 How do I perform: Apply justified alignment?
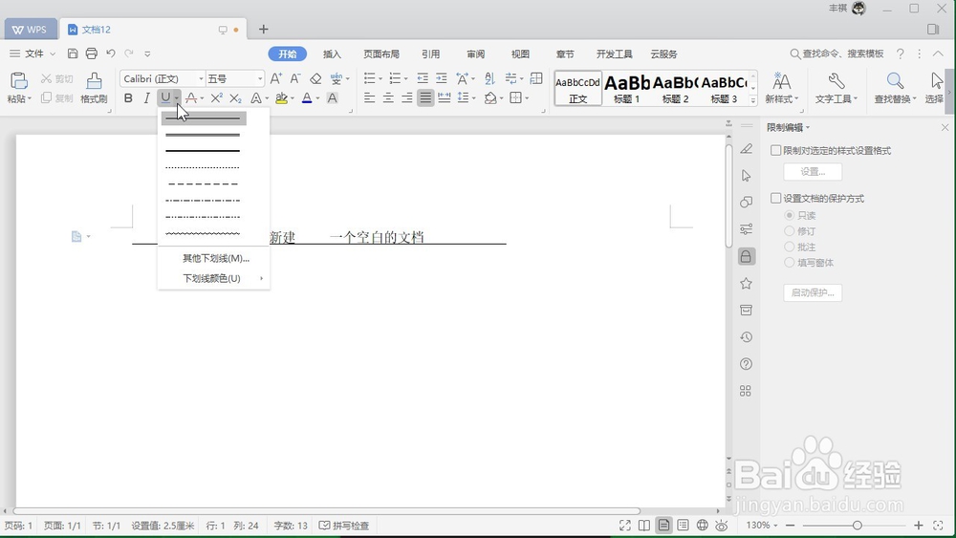[x=425, y=98]
